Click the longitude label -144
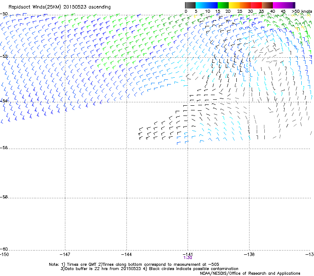 (126, 254)
